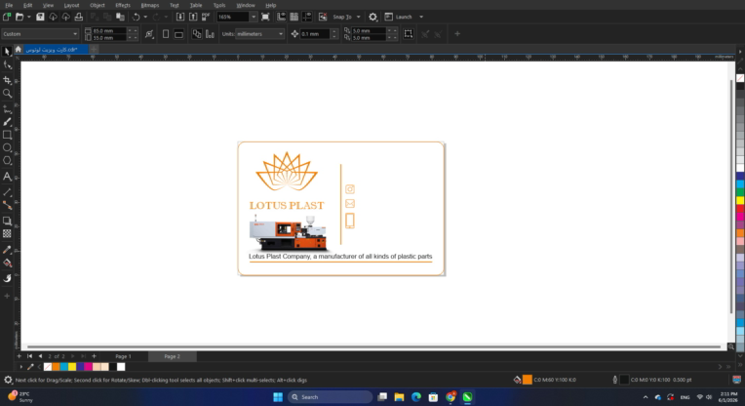The width and height of the screenshot is (745, 406).
Task: Select the Parallel Dimension tool
Action: pos(7,192)
